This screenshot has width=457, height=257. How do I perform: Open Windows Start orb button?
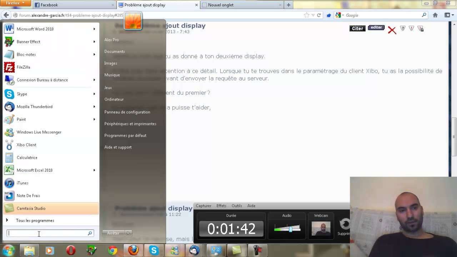click(x=8, y=250)
